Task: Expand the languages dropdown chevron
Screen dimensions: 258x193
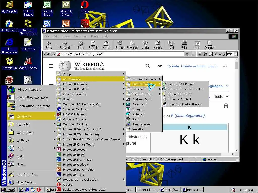Action: 227,86
